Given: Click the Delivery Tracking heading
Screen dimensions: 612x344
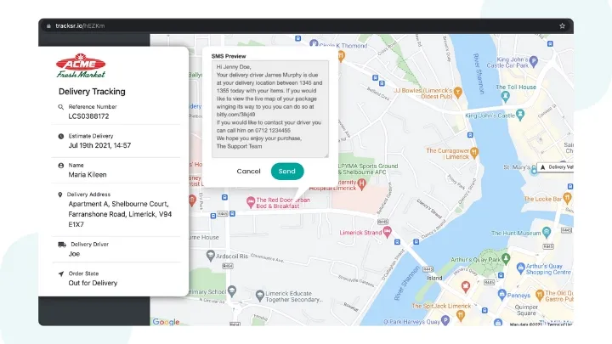Looking at the screenshot, I should tap(92, 92).
